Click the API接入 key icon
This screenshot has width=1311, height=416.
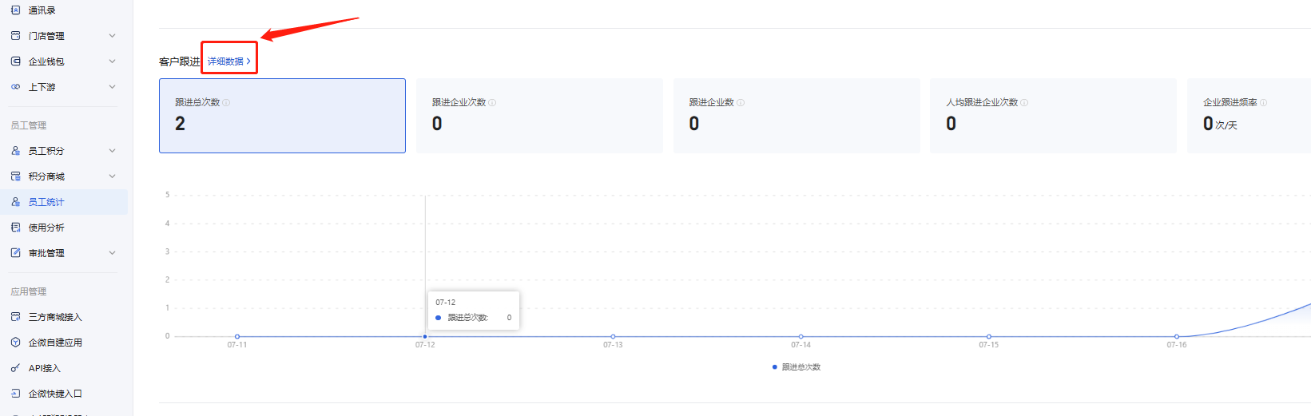tap(15, 368)
